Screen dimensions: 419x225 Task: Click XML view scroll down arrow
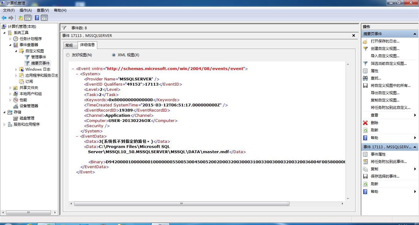point(348,199)
